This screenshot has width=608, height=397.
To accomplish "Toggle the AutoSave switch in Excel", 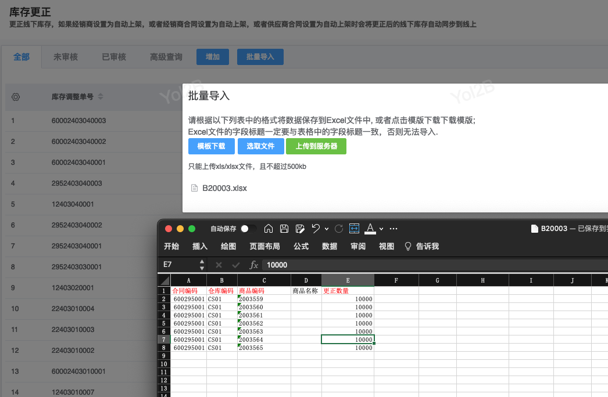I will 249,229.
